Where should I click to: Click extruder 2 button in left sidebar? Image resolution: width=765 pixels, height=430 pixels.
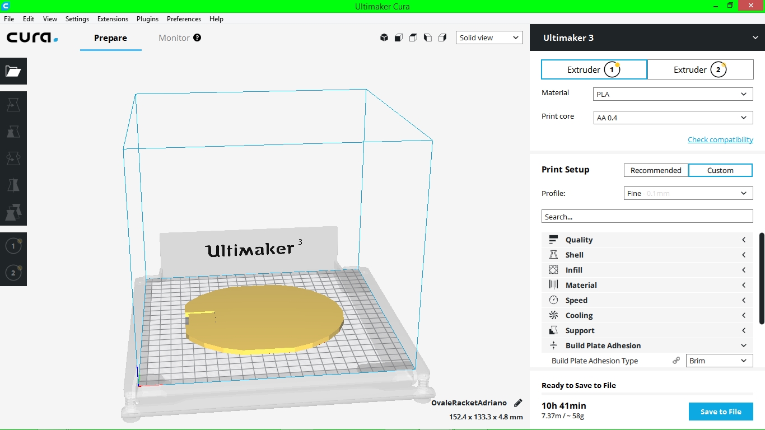(13, 273)
